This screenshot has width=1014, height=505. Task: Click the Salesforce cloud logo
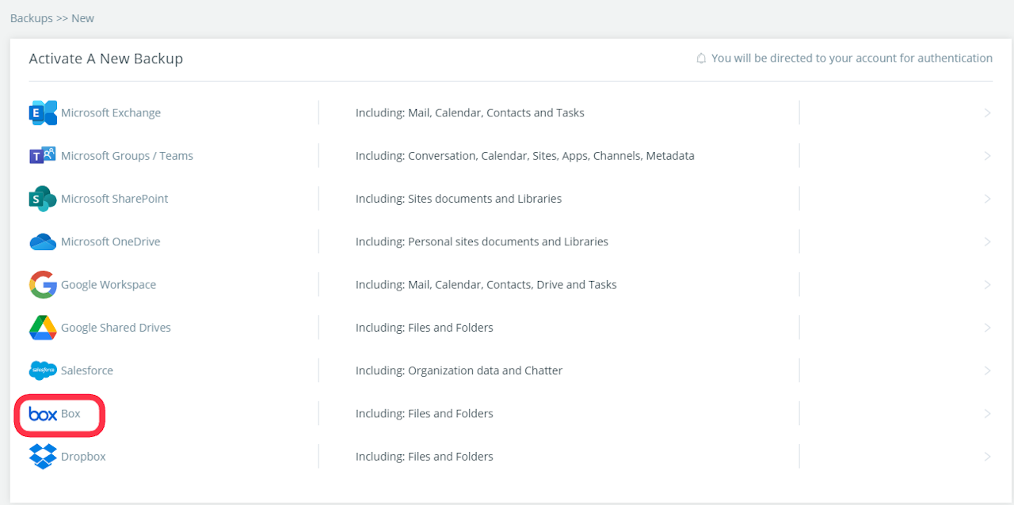[43, 370]
